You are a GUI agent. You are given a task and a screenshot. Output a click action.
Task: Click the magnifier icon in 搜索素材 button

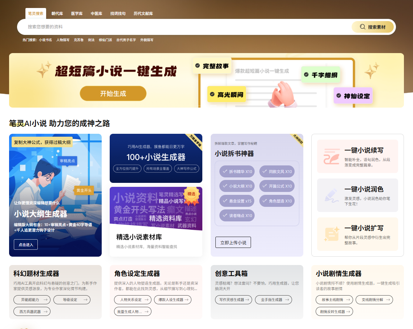point(363,27)
